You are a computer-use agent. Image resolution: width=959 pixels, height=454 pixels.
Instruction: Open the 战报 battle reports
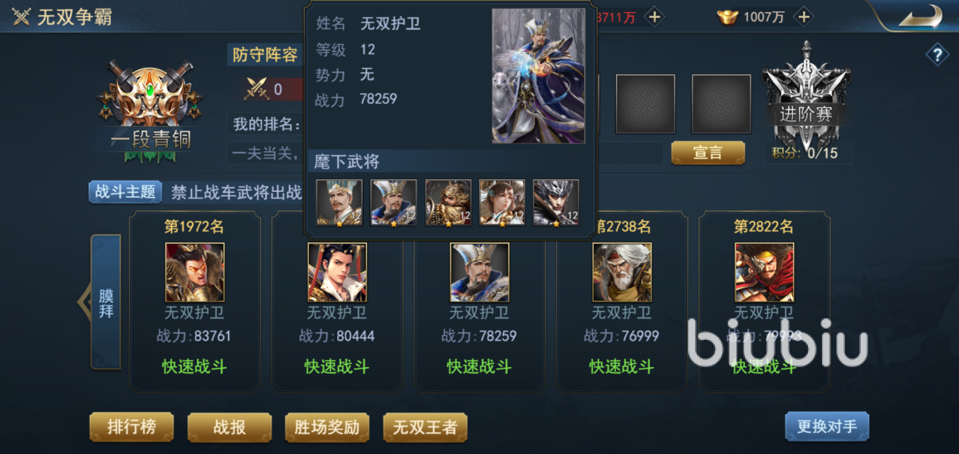pyautogui.click(x=229, y=427)
